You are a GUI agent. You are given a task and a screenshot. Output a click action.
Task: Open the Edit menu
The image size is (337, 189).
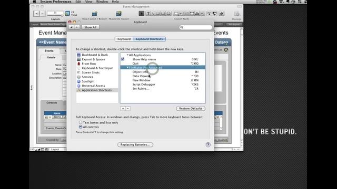(78, 2)
